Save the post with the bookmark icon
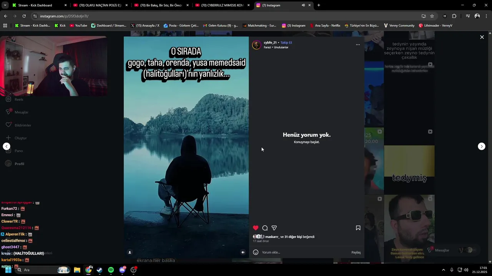Screen dimensions: 492x276 click(x=358, y=228)
